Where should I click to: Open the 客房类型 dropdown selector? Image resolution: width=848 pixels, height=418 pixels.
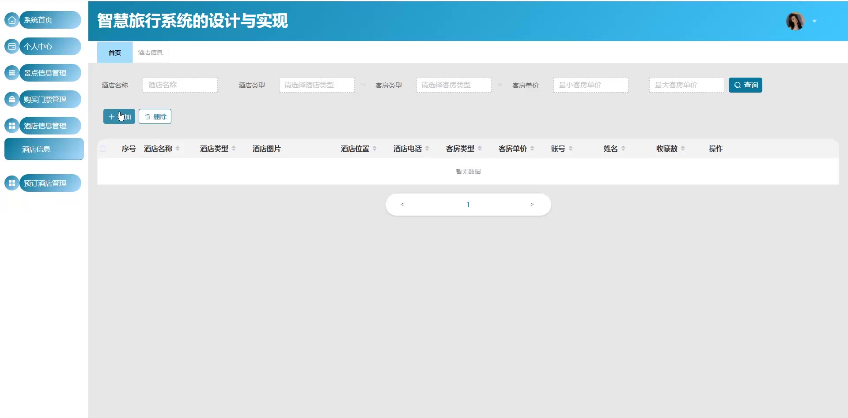coord(454,85)
